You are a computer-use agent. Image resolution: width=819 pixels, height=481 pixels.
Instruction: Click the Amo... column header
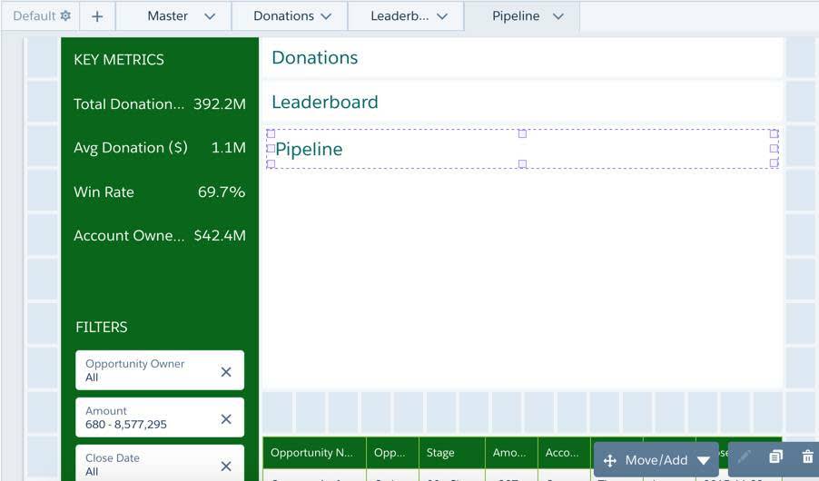tap(512, 453)
